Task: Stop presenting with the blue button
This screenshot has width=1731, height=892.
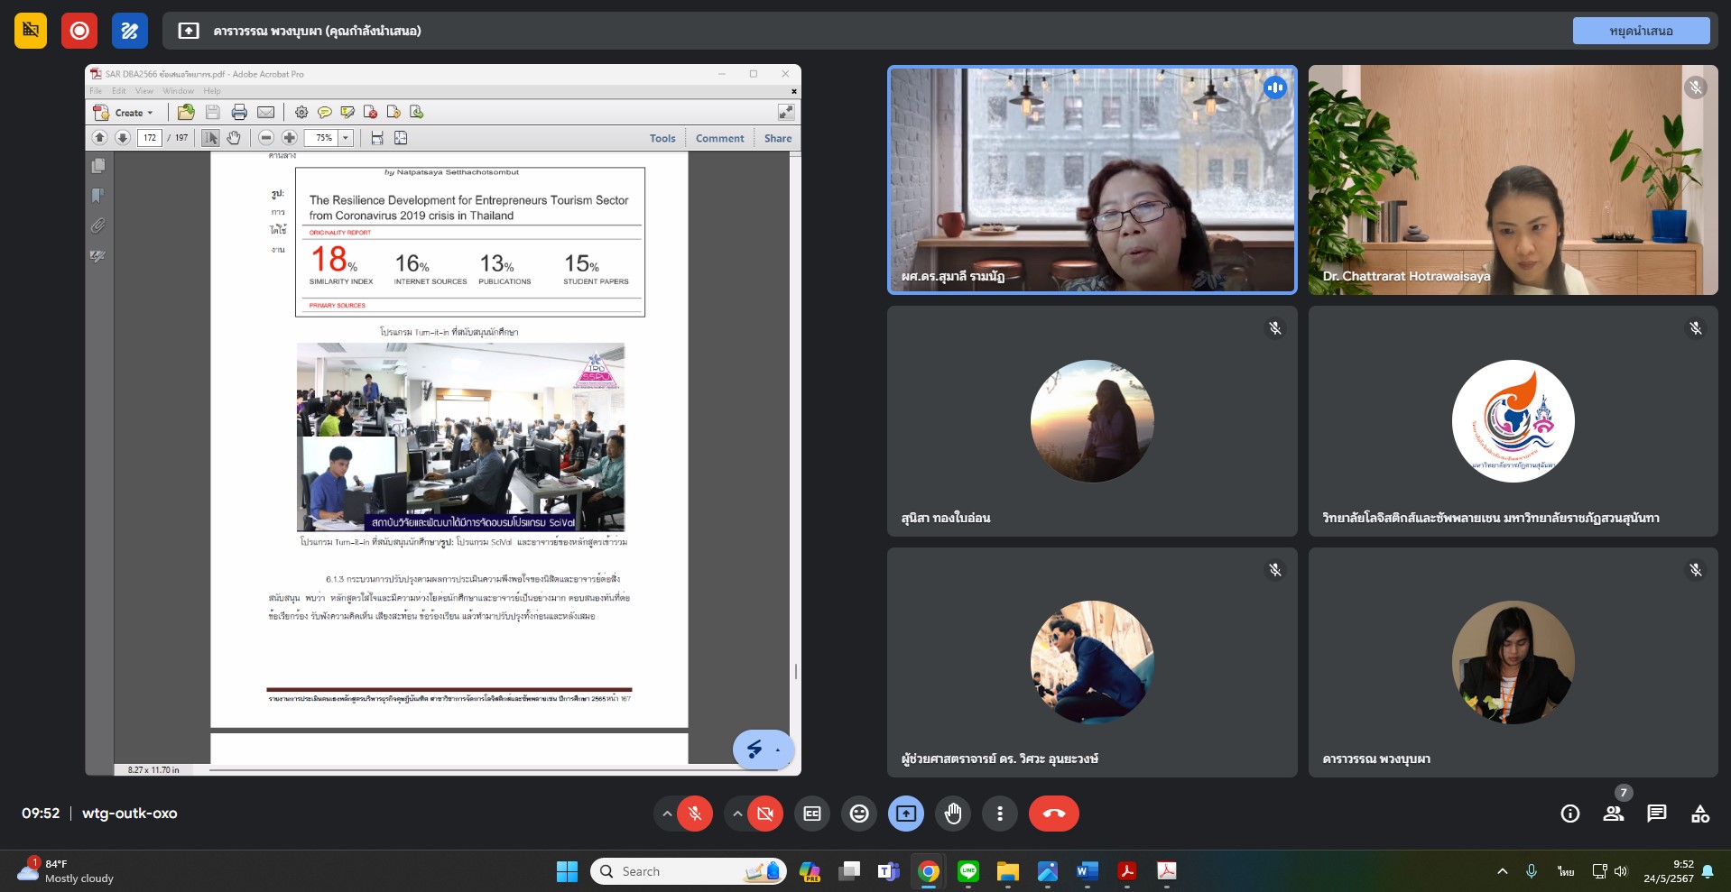Action: 1640,31
